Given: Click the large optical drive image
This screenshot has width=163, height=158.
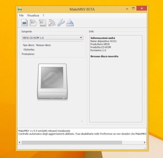Looking at the screenshot, I should [52, 81].
